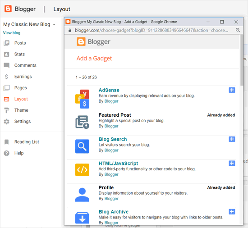Click the Blogger logo in the top header

click(x=8, y=9)
